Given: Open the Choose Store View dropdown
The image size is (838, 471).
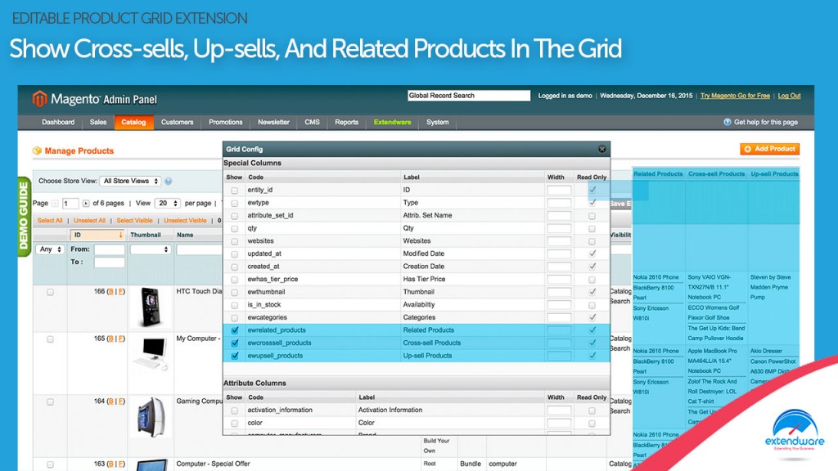Looking at the screenshot, I should [x=130, y=181].
